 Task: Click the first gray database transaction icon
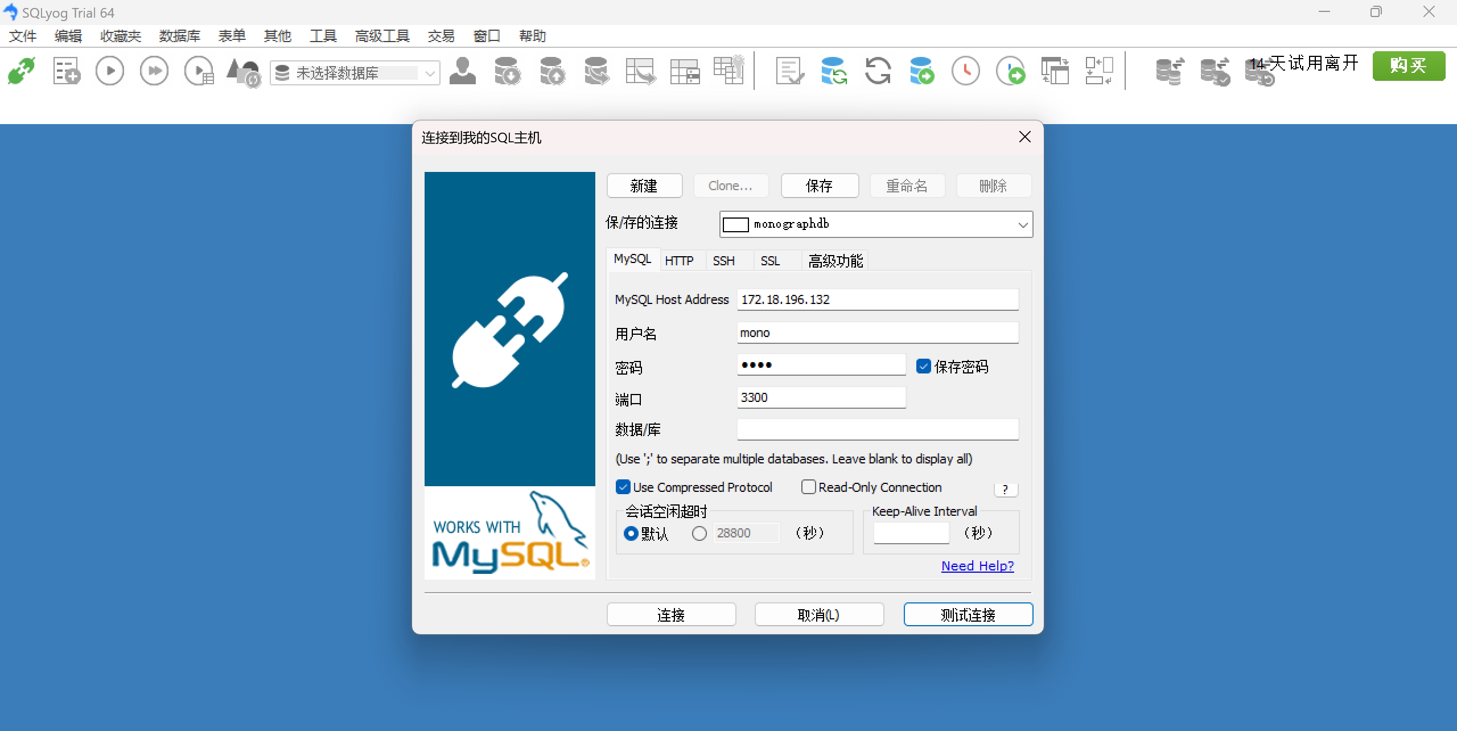tap(1170, 72)
